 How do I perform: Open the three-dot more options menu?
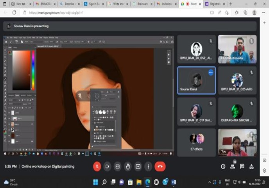point(148,167)
